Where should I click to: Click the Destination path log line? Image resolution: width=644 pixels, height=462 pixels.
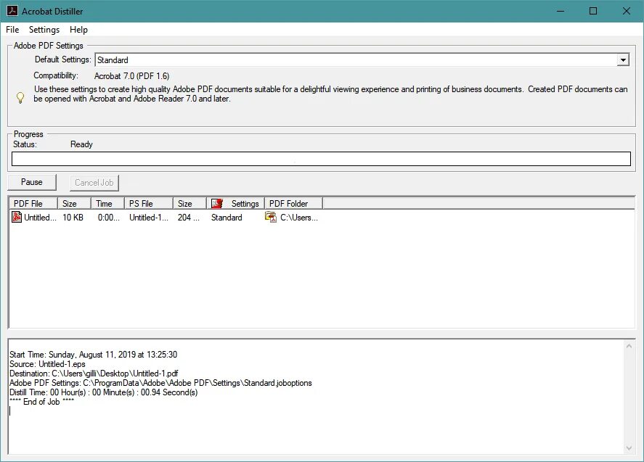94,374
